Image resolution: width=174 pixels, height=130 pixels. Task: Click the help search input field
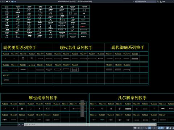(146, 1)
